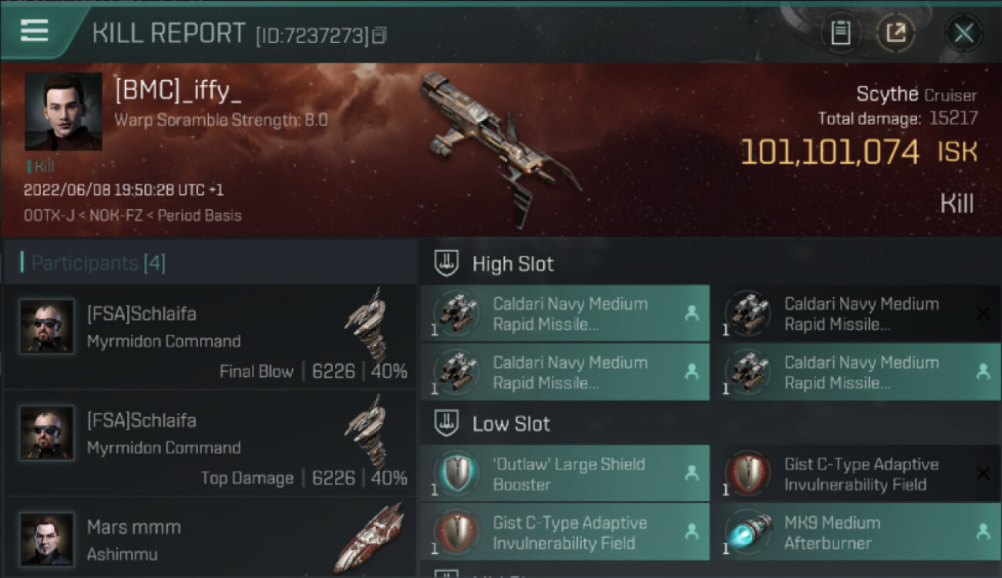Image resolution: width=1002 pixels, height=578 pixels.
Task: Click the X on the dark Gist C-Type Invulnerability Field
Action: point(983,473)
